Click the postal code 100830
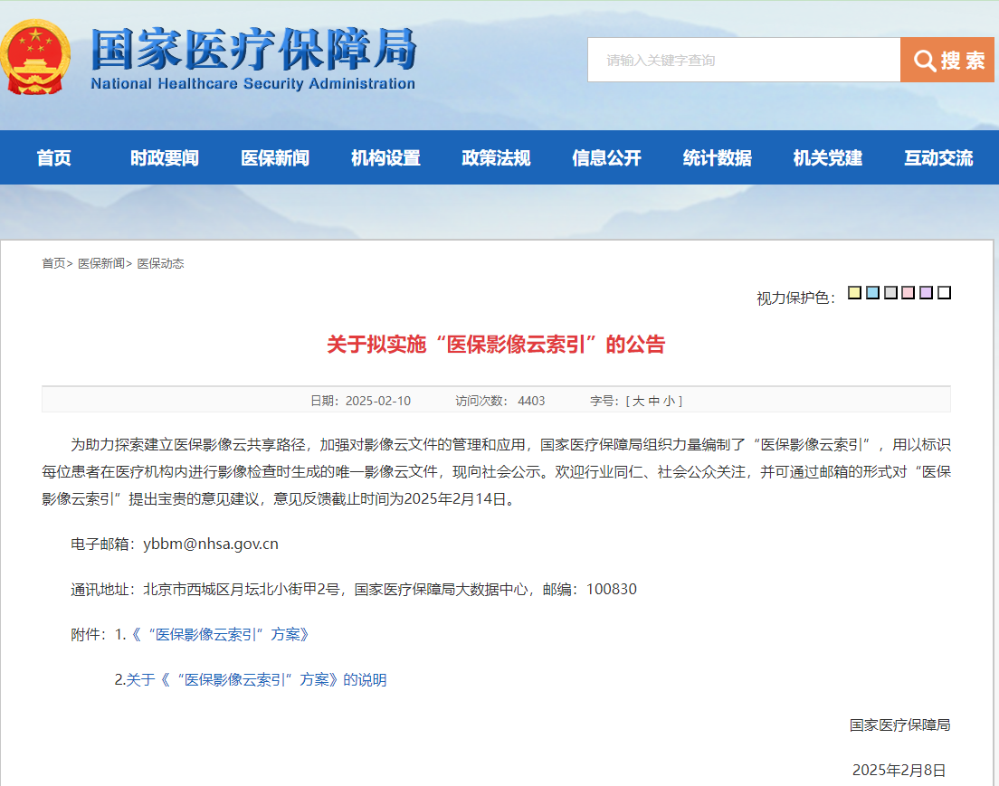This screenshot has width=999, height=786. (x=612, y=589)
